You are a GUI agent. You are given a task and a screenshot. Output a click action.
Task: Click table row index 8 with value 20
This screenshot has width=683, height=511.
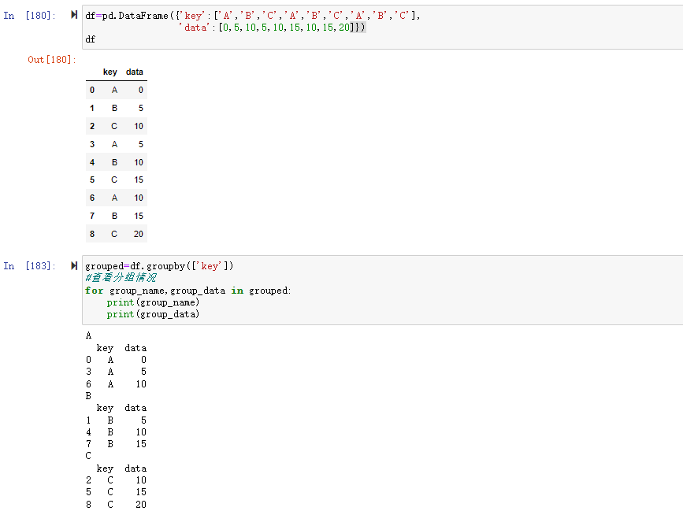click(x=116, y=234)
